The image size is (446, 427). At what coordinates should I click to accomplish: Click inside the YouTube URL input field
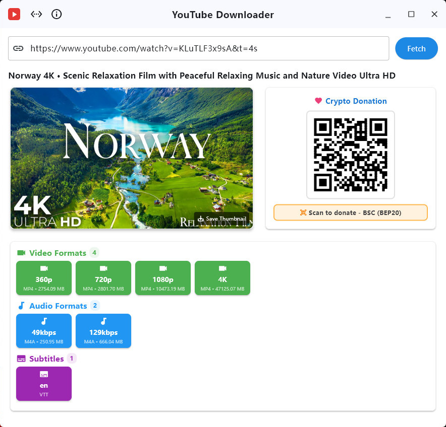pyautogui.click(x=202, y=48)
